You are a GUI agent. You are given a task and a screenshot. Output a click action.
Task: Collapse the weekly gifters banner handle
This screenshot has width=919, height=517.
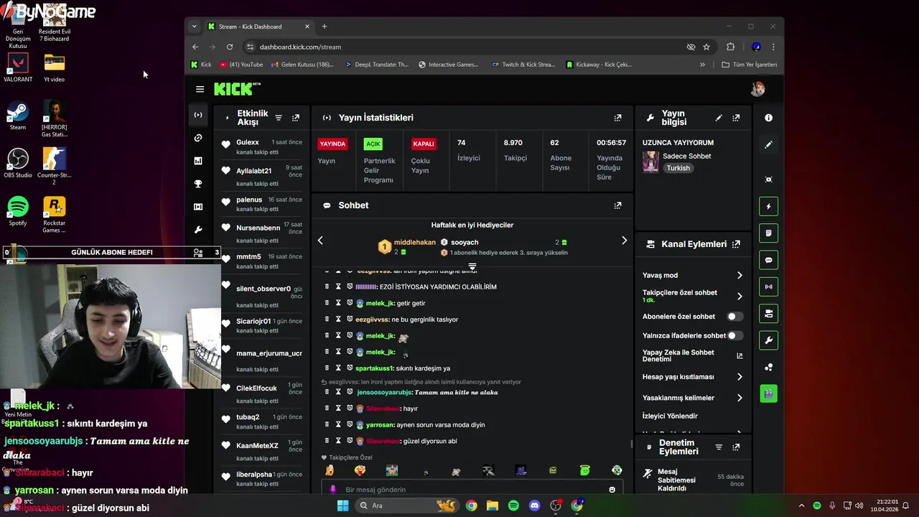[x=472, y=266]
